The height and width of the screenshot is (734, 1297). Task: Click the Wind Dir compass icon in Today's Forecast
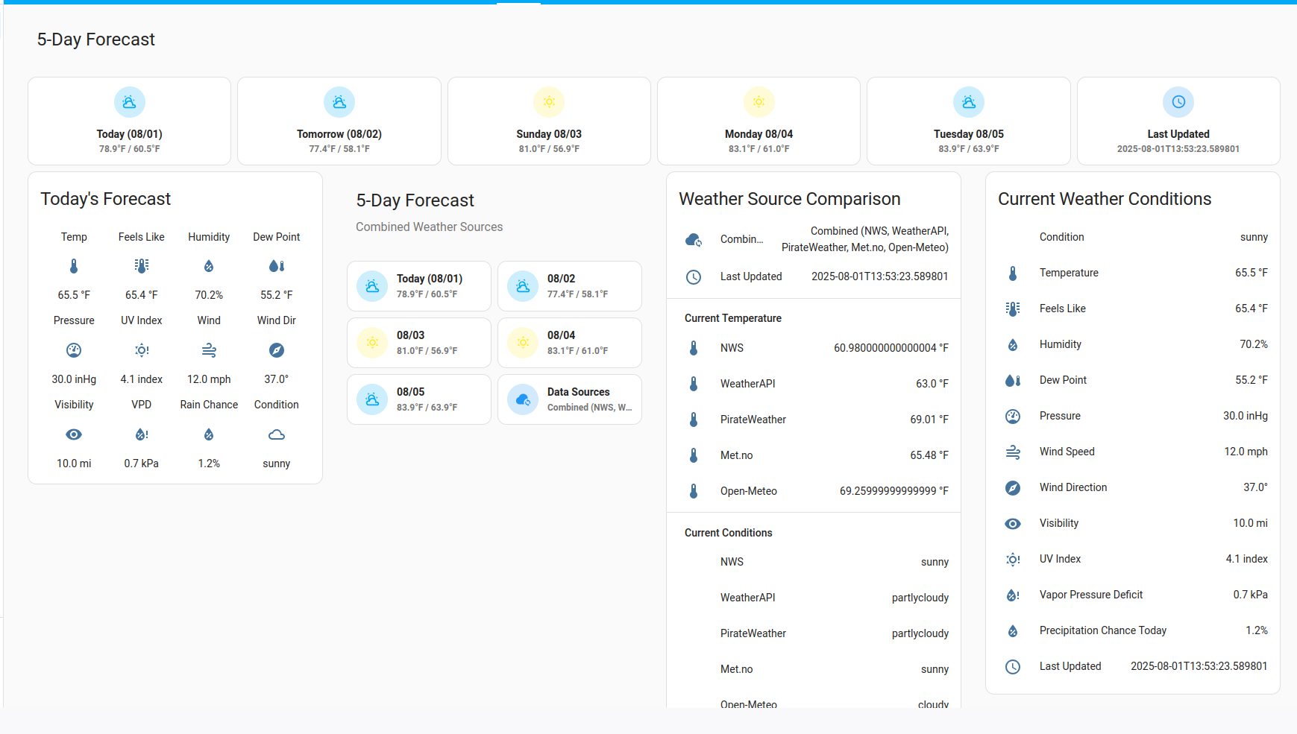277,350
